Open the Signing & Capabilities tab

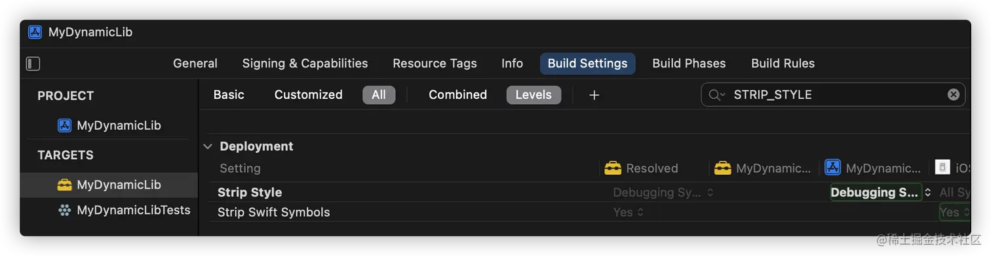[305, 64]
